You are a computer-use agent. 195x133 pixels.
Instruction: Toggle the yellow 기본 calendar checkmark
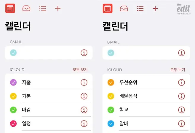click(x=13, y=96)
